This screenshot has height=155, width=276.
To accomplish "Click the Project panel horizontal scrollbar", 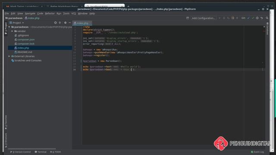I will coord(32,149).
